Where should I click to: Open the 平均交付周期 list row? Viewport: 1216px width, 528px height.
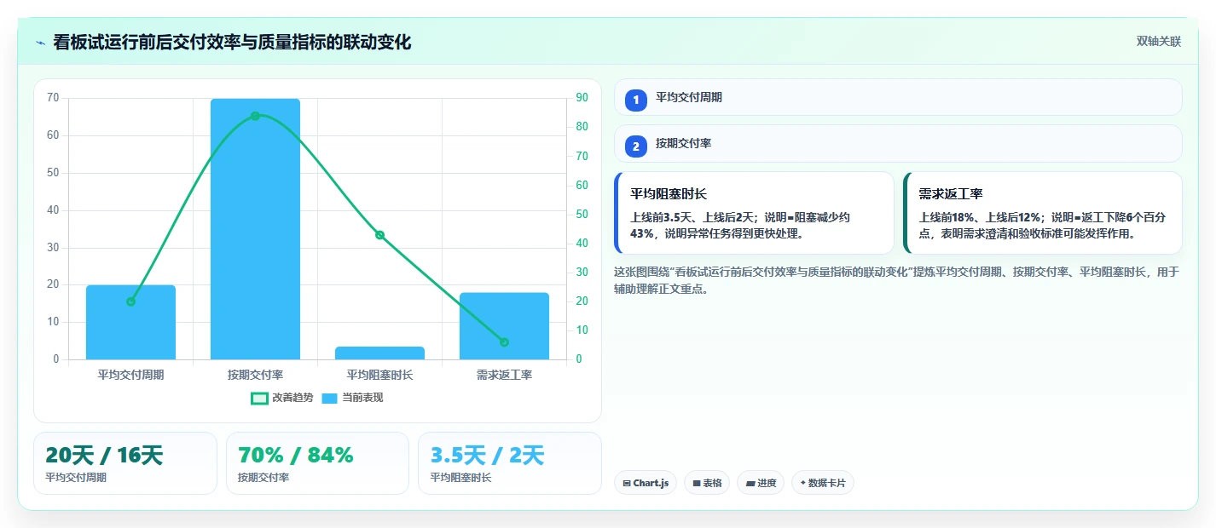[x=898, y=97]
